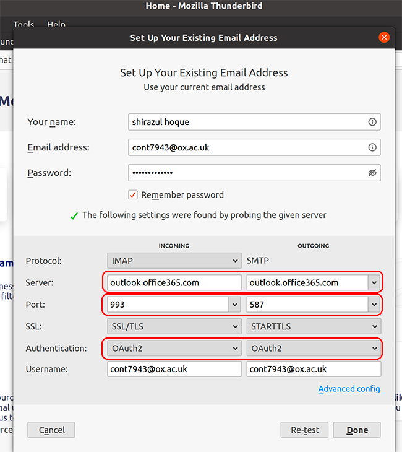The height and width of the screenshot is (452, 402).
Task: Cancel the email account setup
Action: [51, 430]
